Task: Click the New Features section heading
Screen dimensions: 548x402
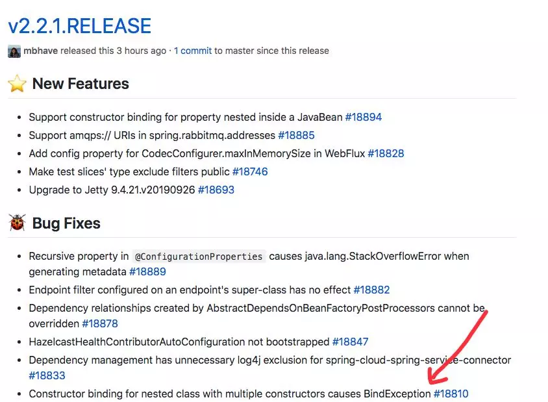Action: point(81,83)
